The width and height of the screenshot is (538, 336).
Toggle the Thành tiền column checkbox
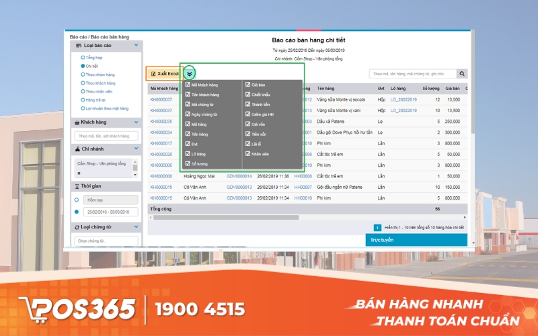pyautogui.click(x=247, y=104)
